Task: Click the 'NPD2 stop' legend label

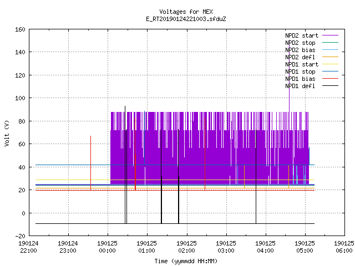Action: pyautogui.click(x=300, y=43)
